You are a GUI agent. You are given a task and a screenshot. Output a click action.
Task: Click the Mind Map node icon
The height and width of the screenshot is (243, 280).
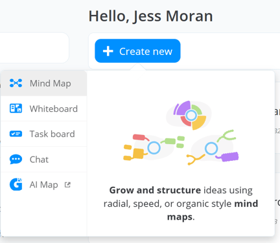pos(16,83)
